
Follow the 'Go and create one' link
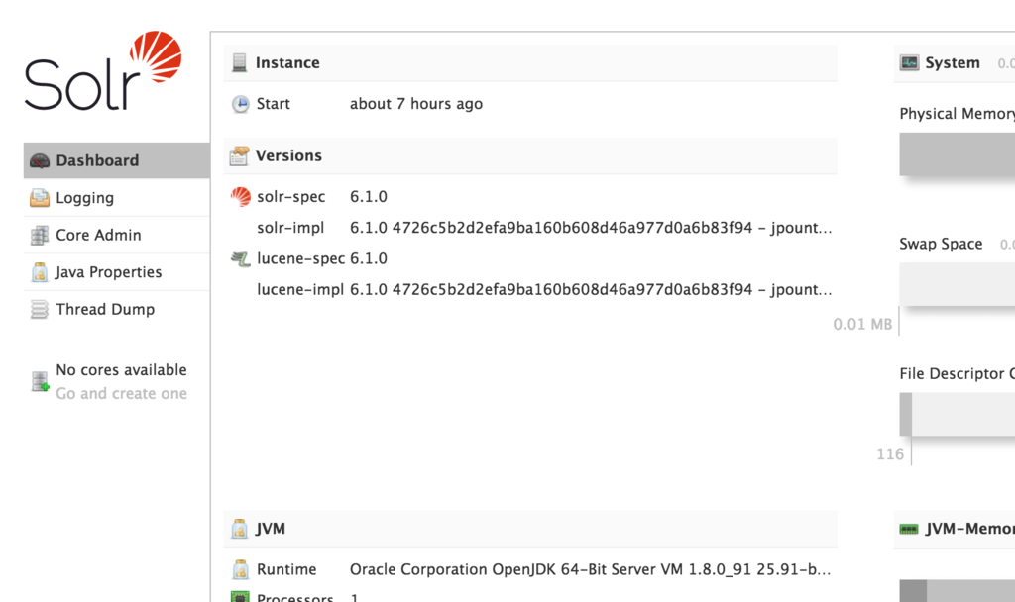[x=121, y=393]
